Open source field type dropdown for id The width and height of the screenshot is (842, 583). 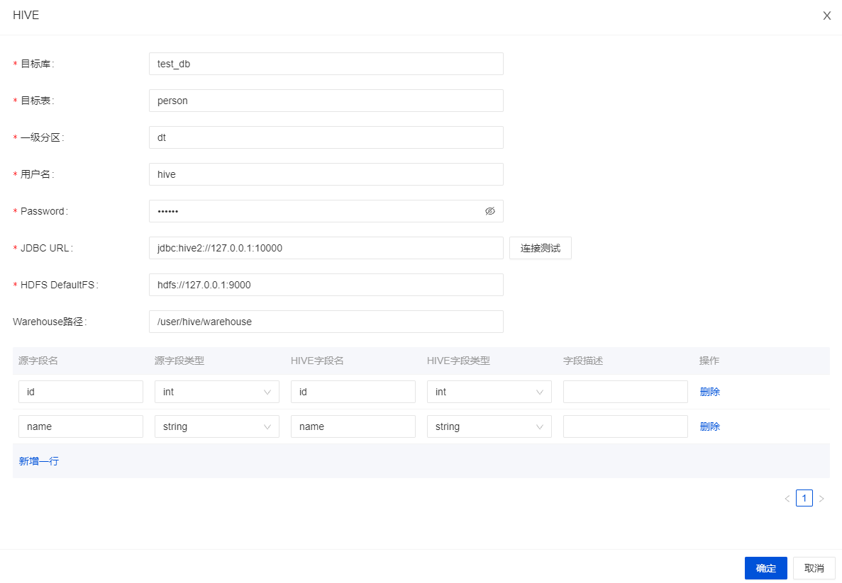[x=216, y=392]
